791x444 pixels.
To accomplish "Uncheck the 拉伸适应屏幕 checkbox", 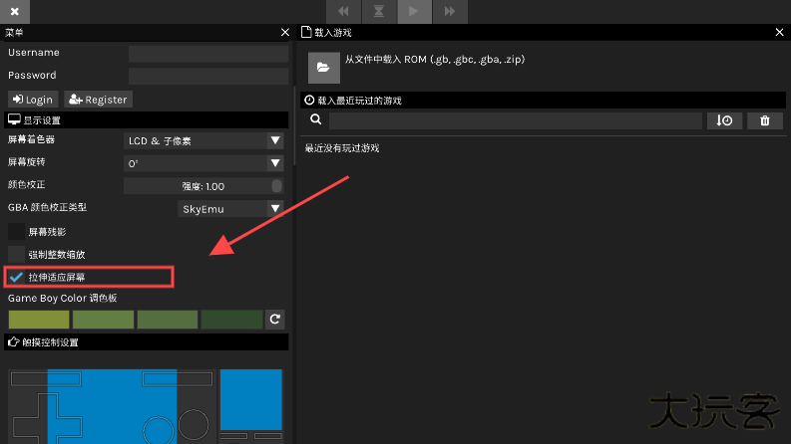I will pos(16,276).
